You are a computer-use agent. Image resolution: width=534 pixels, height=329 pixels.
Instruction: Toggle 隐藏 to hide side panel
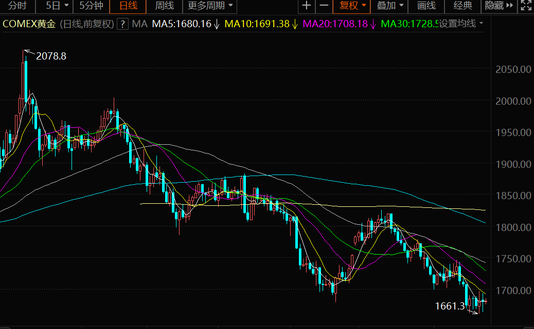click(x=494, y=6)
